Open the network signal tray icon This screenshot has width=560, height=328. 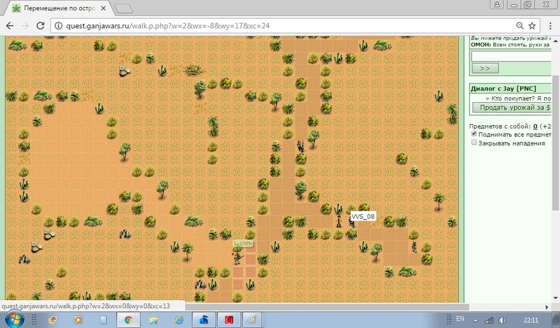click(488, 320)
